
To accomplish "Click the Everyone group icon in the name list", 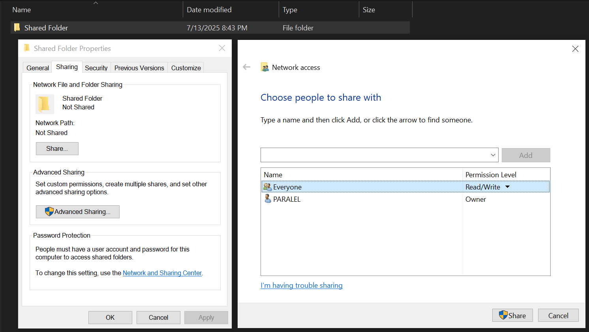I will 268,186.
